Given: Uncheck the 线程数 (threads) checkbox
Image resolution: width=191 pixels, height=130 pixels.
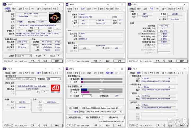Looking at the screenshot, I should click(x=71, y=96).
